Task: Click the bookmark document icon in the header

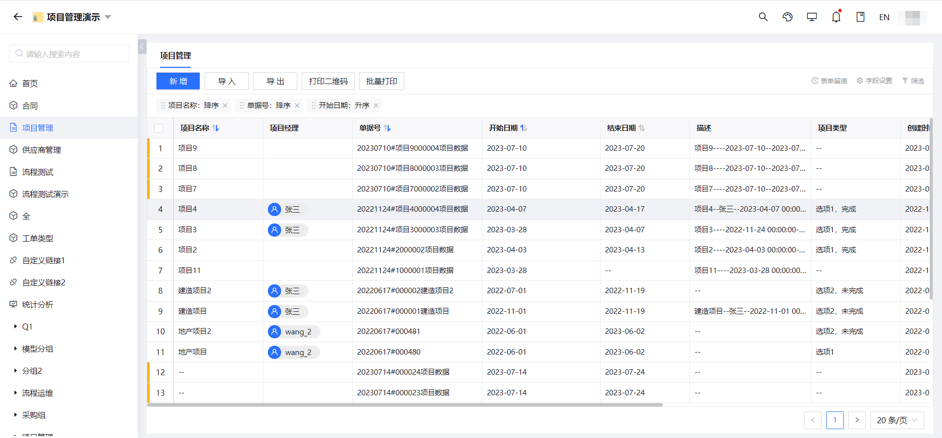Action: pyautogui.click(x=861, y=17)
